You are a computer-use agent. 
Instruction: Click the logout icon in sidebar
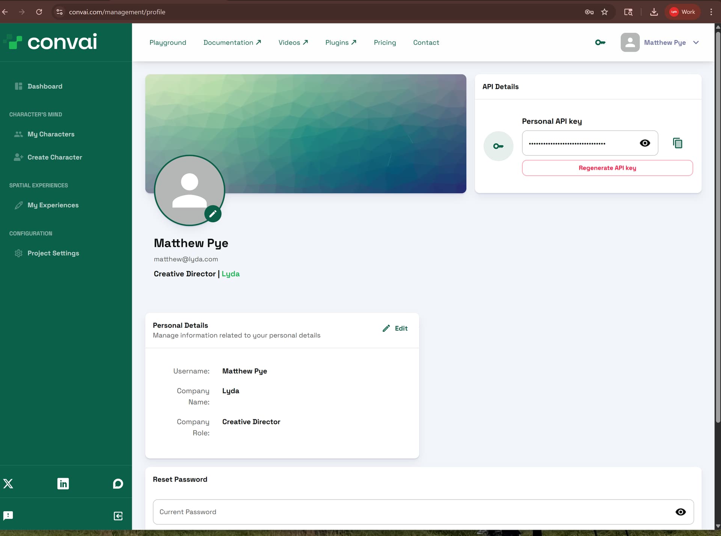coord(118,516)
